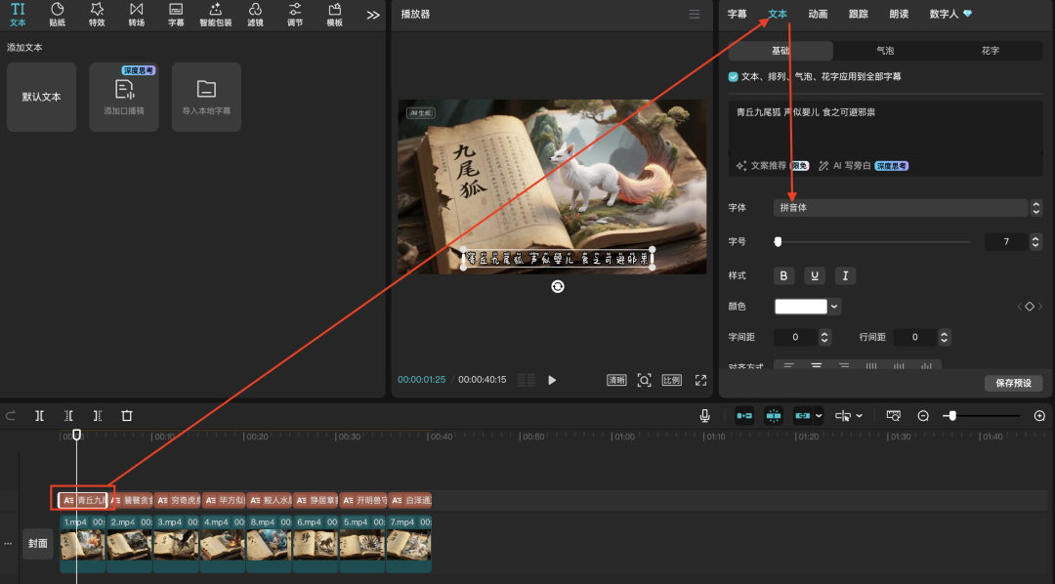The width and height of the screenshot is (1055, 584).
Task: Click the fit-timeline icon beside zoom out
Action: (x=894, y=416)
